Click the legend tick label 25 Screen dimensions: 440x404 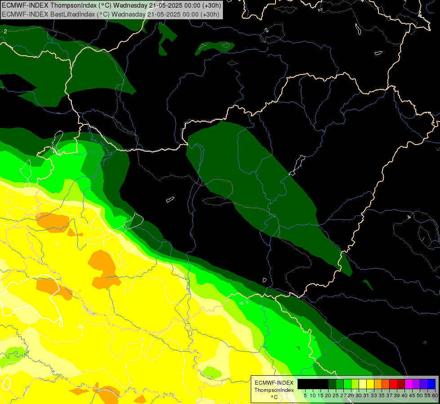click(336, 395)
